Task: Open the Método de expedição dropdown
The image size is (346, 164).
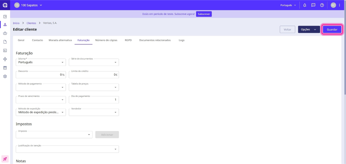Action: coord(41,112)
